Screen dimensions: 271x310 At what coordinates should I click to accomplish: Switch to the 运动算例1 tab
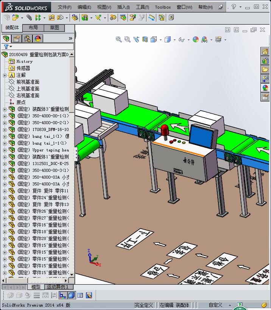(x=59, y=287)
